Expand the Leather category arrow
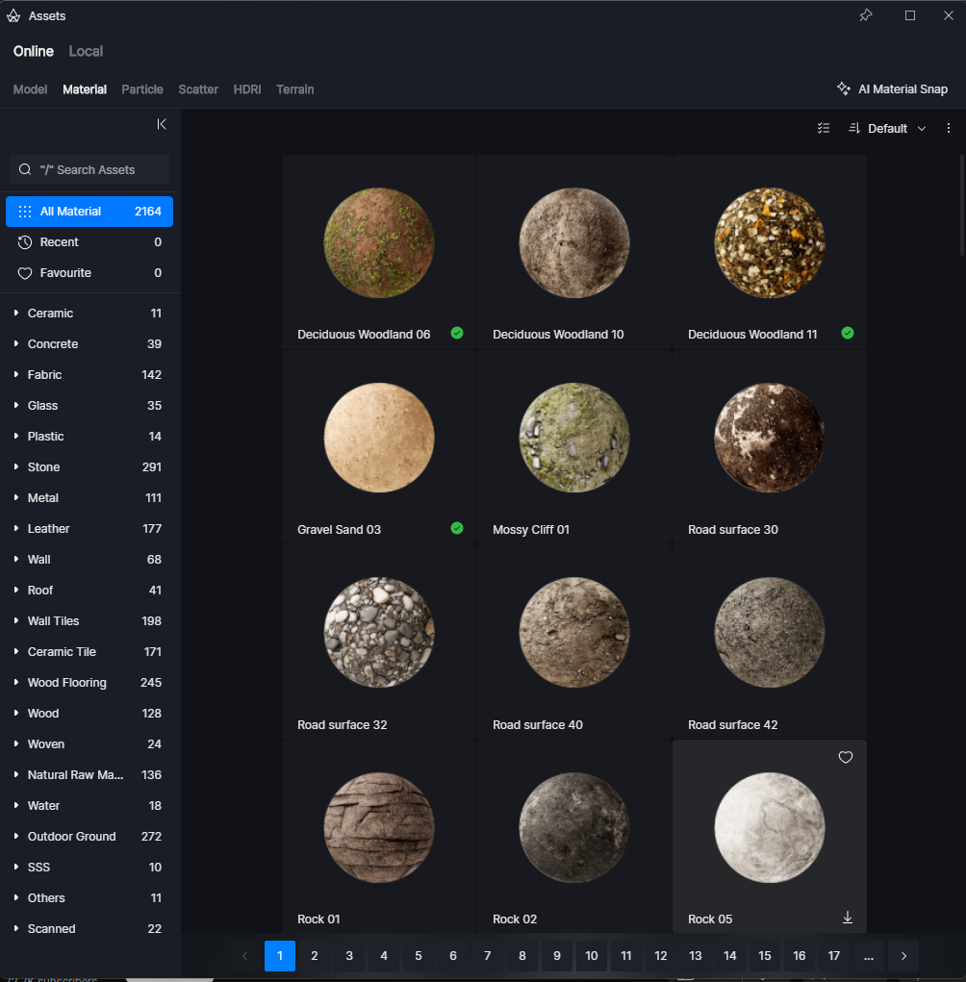The height and width of the screenshot is (982, 966). (16, 528)
